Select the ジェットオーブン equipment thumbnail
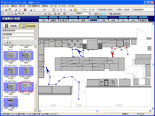This screenshot has height=116, width=155. pos(26,87)
